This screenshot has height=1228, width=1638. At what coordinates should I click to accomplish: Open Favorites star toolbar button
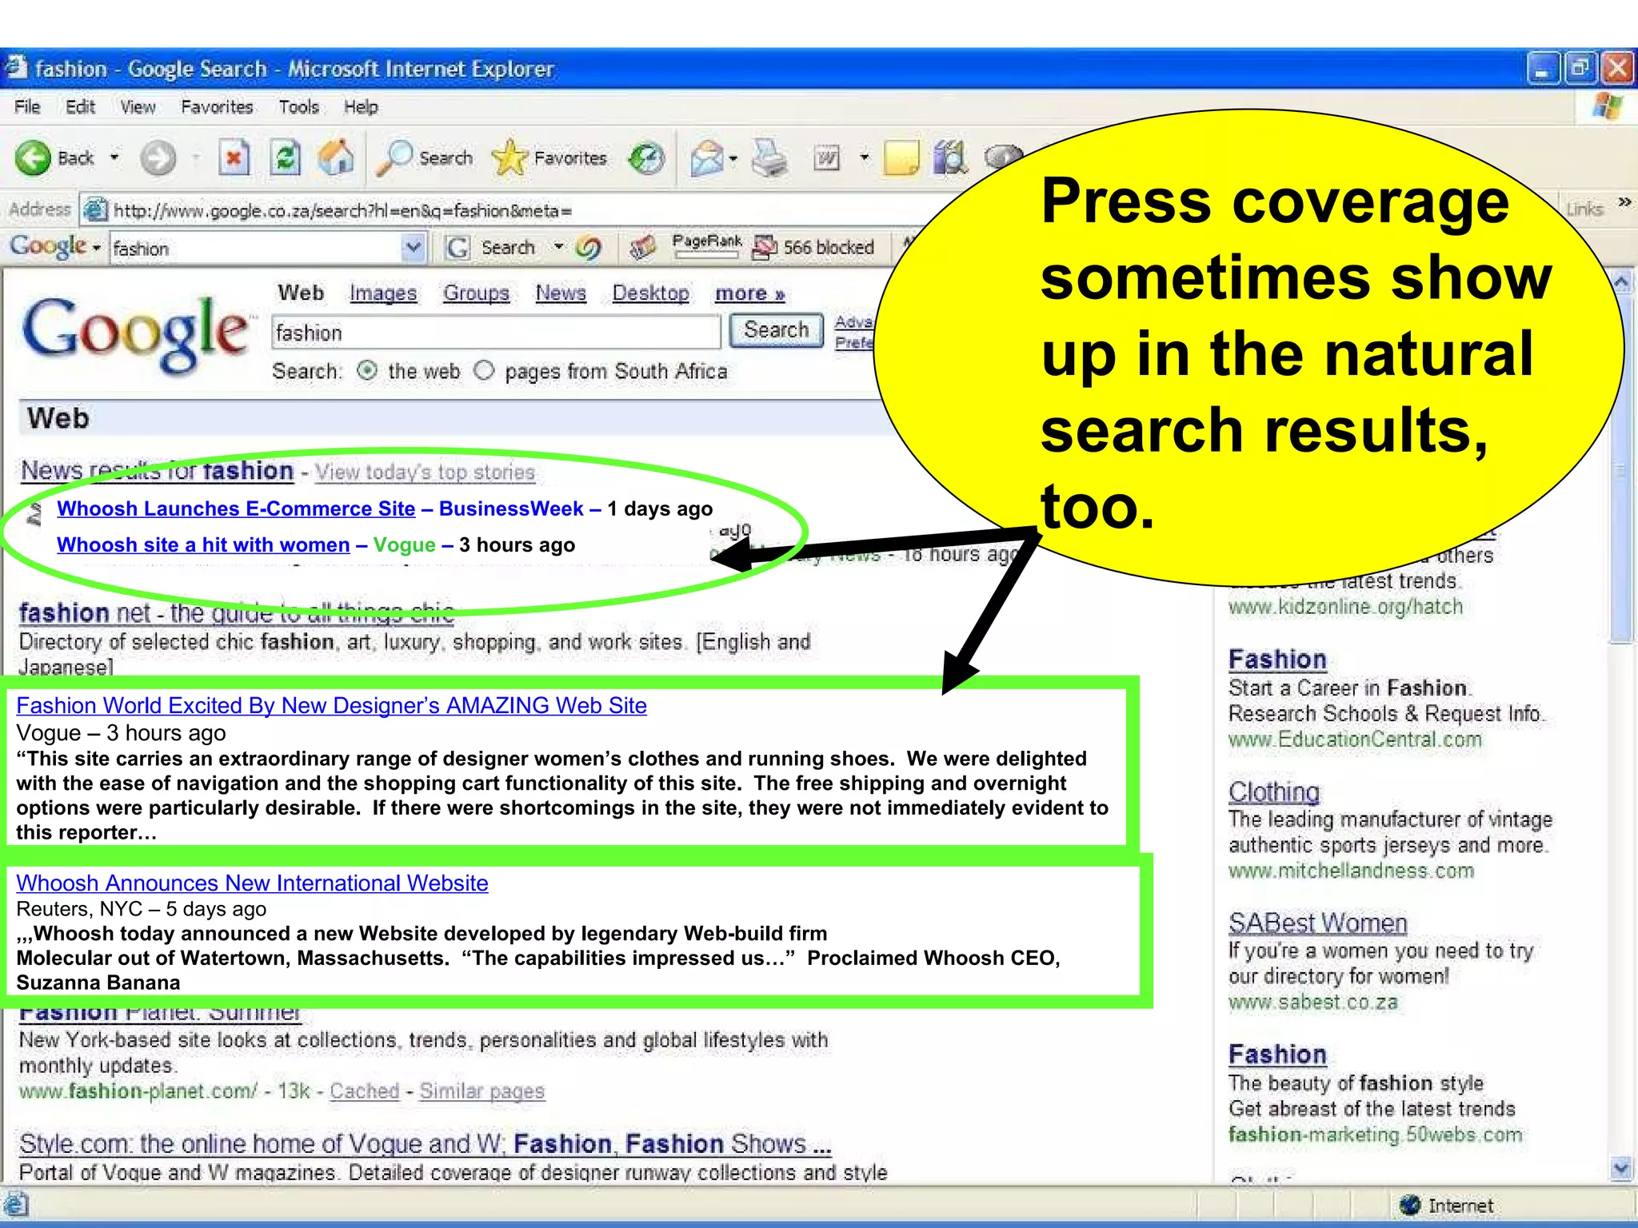point(549,157)
